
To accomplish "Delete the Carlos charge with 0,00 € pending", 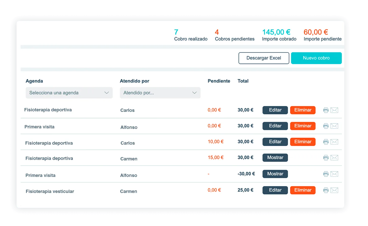I will (x=303, y=110).
